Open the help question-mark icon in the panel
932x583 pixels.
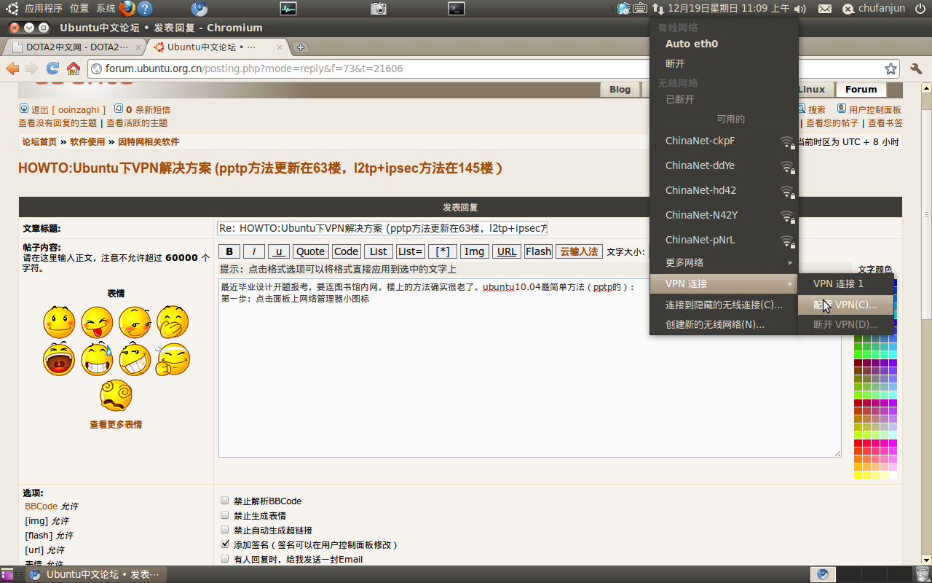(x=145, y=8)
